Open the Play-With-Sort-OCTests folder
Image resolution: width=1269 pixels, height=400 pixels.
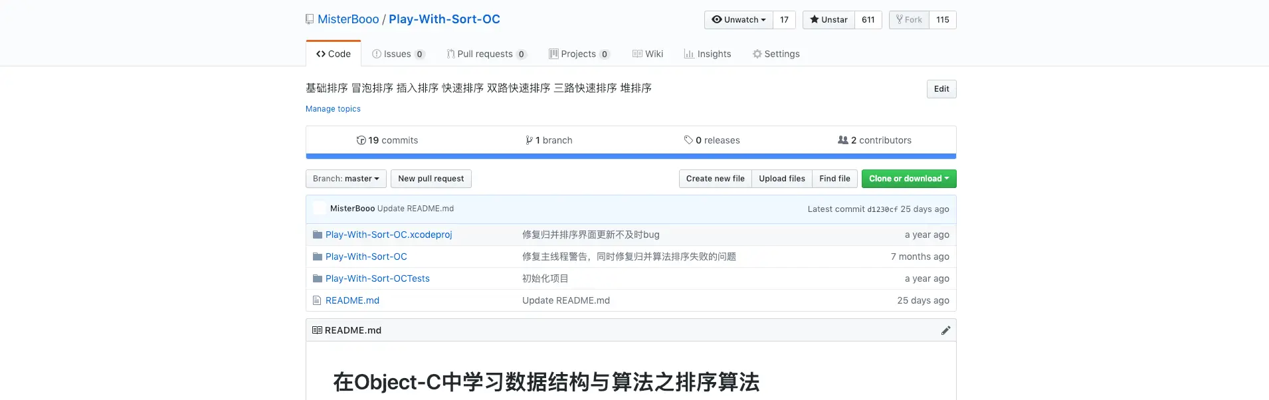(377, 278)
